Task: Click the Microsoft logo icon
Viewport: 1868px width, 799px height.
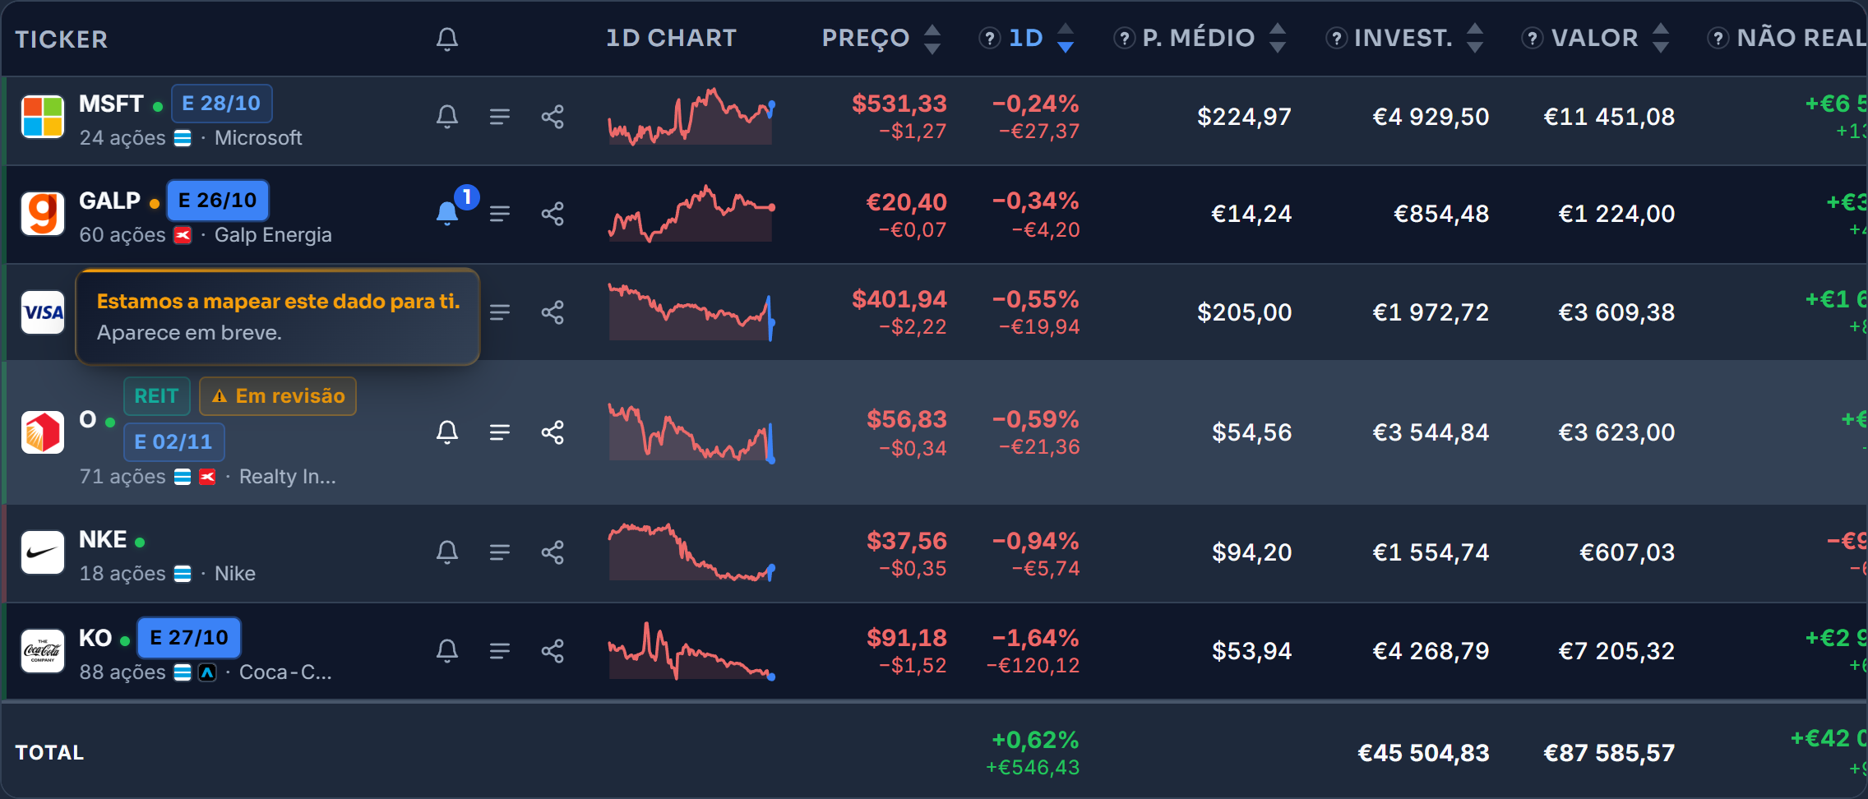Action: point(43,117)
